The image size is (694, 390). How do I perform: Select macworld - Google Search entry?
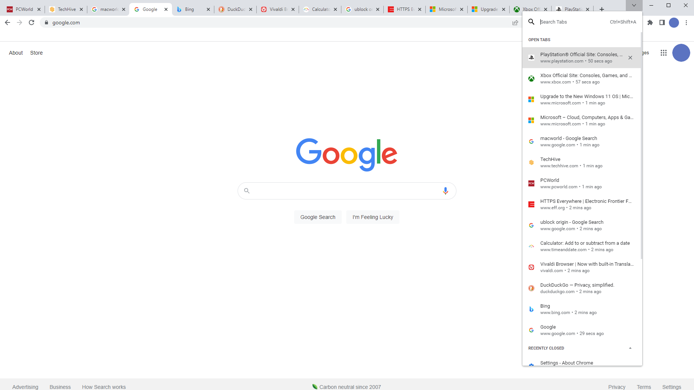coord(582,141)
